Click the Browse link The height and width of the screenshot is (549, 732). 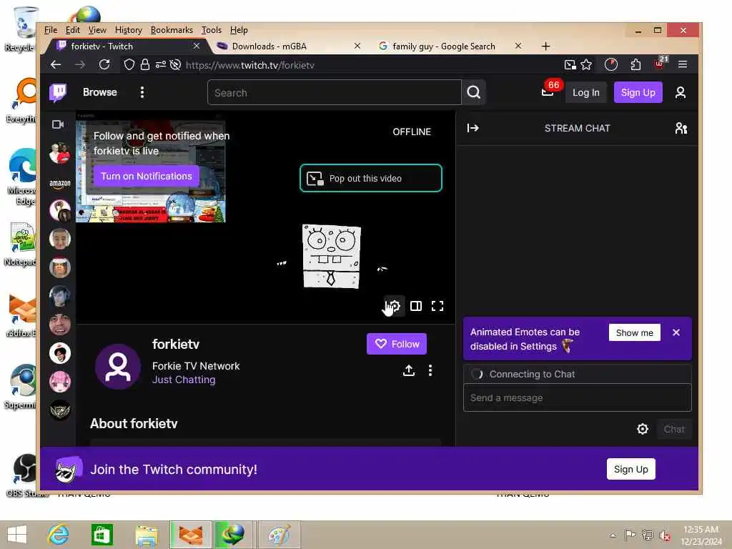pyautogui.click(x=100, y=92)
